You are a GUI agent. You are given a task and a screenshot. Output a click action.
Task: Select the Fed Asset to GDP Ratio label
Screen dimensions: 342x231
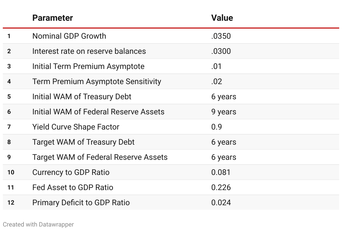pyautogui.click(x=73, y=188)
